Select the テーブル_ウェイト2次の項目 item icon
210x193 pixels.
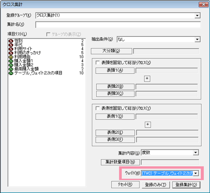point(11,73)
